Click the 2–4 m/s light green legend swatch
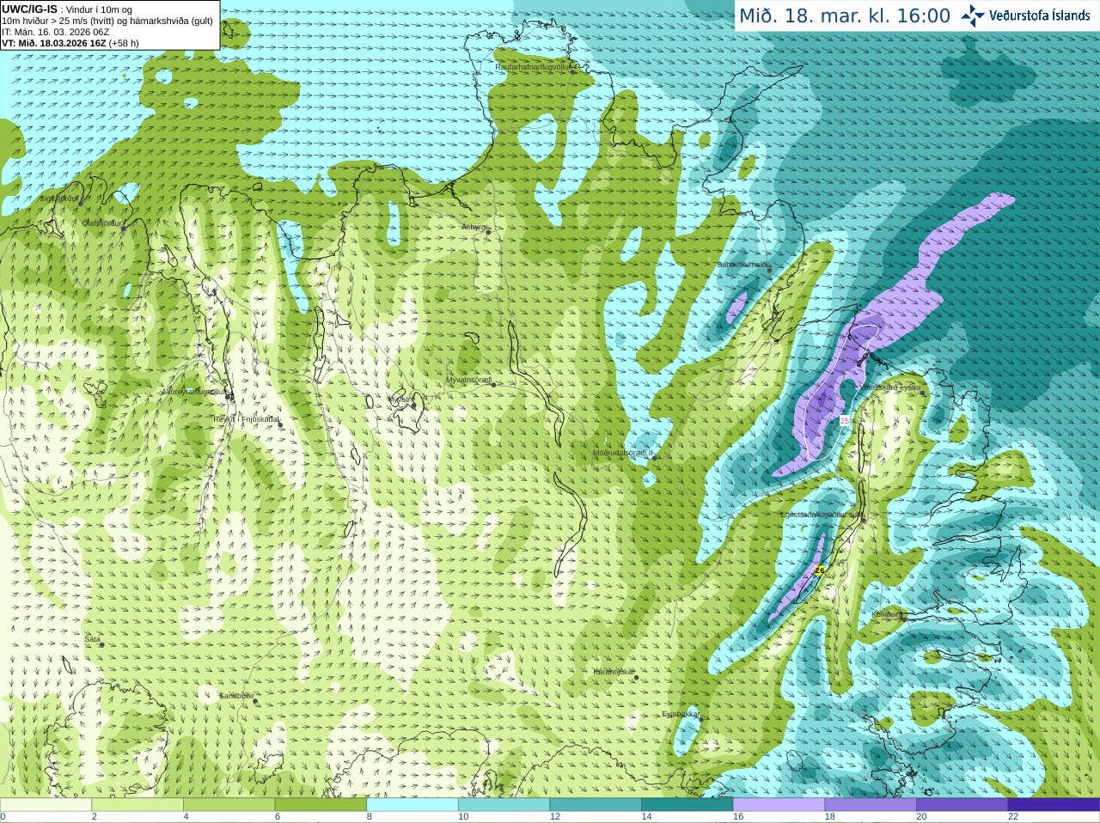Viewport: 1100px width, 823px height. coord(137,805)
